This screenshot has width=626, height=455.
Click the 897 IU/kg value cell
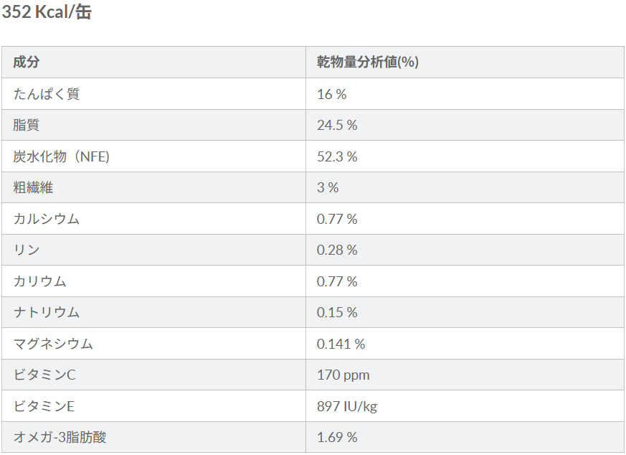click(347, 406)
